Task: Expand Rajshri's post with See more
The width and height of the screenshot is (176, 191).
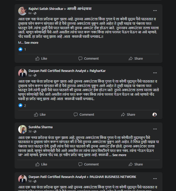Action: (31, 42)
